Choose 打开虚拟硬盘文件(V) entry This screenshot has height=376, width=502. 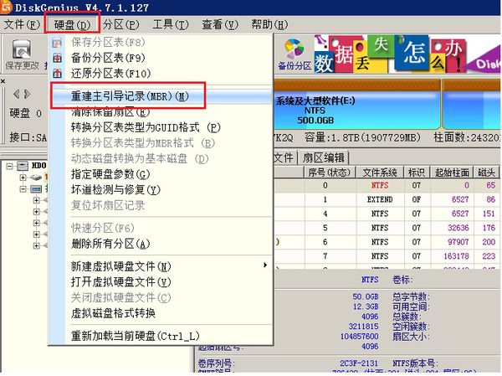click(x=161, y=281)
